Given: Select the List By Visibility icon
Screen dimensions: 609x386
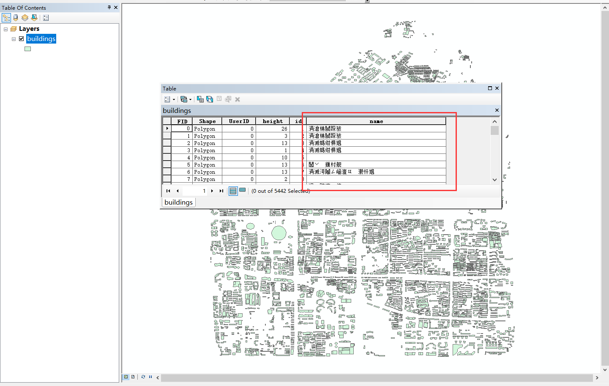Looking at the screenshot, I should pyautogui.click(x=26, y=17).
